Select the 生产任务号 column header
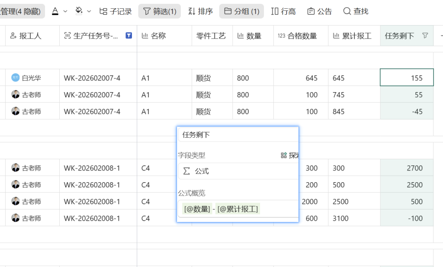The width and height of the screenshot is (443, 267). coord(98,35)
